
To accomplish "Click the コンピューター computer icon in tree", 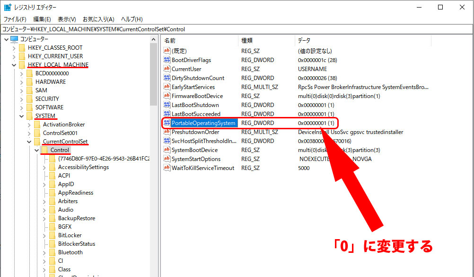I will click(x=14, y=39).
